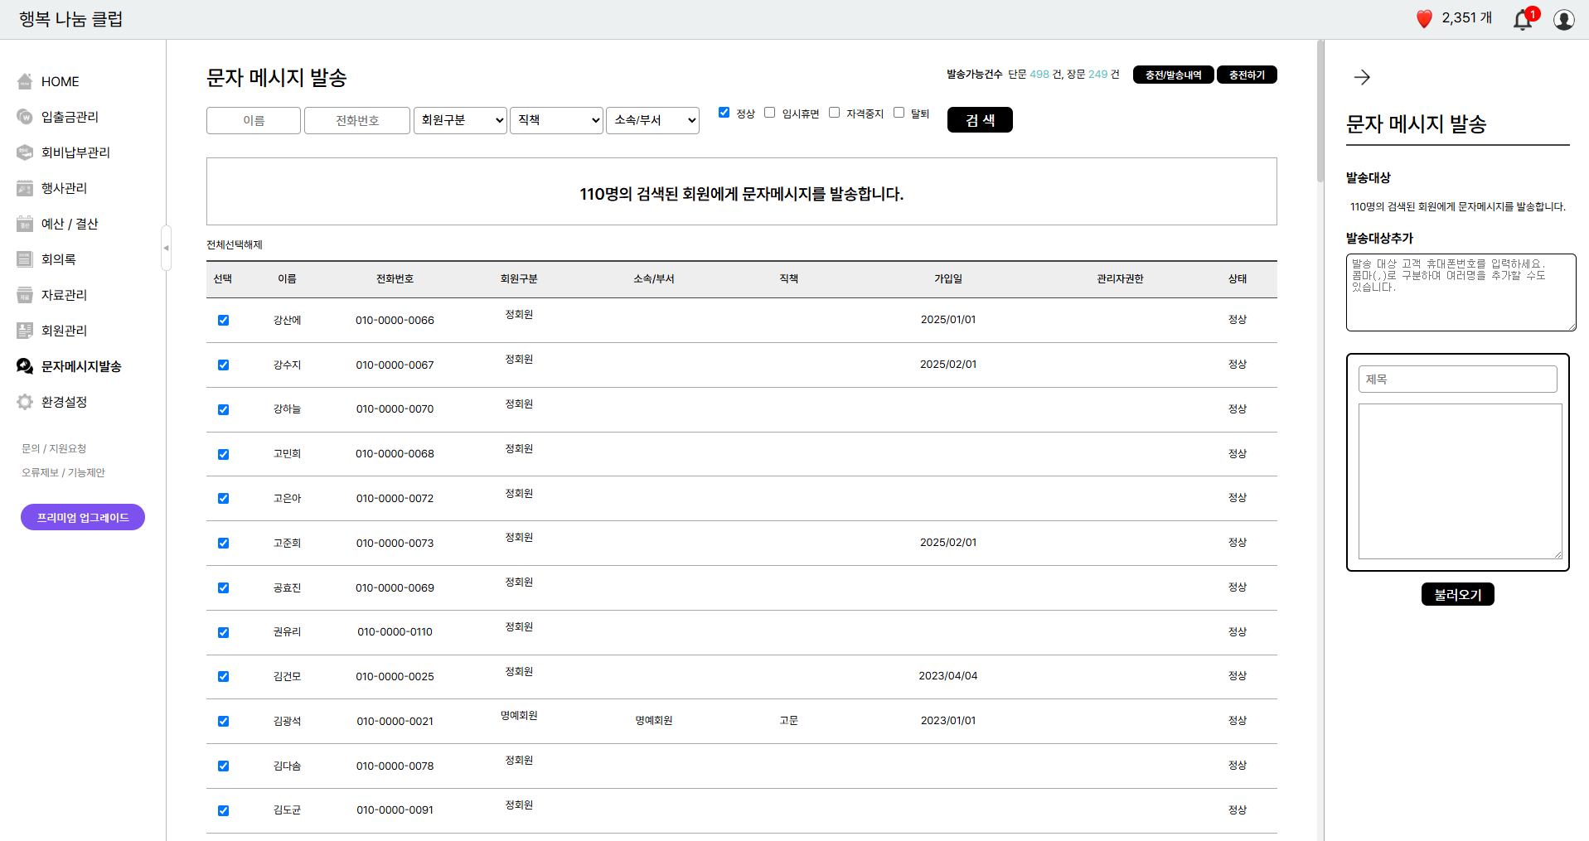Viewport: 1589px width, 841px height.
Task: Click the notification bell icon
Action: tap(1523, 19)
